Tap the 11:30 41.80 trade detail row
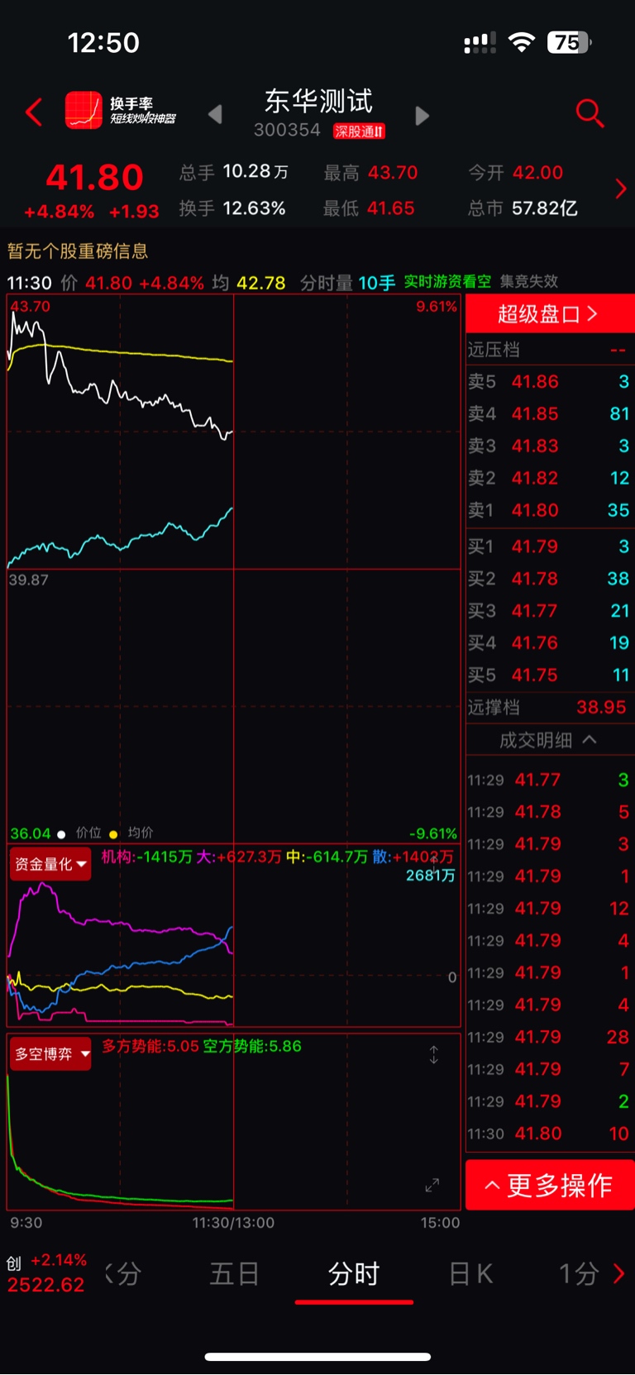 (549, 1134)
